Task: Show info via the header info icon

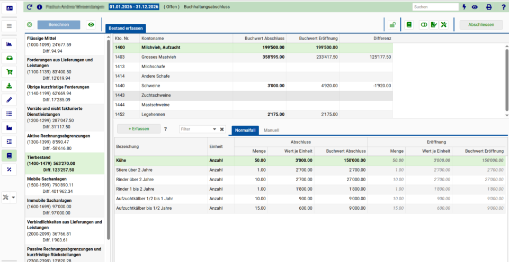Action: point(39,7)
